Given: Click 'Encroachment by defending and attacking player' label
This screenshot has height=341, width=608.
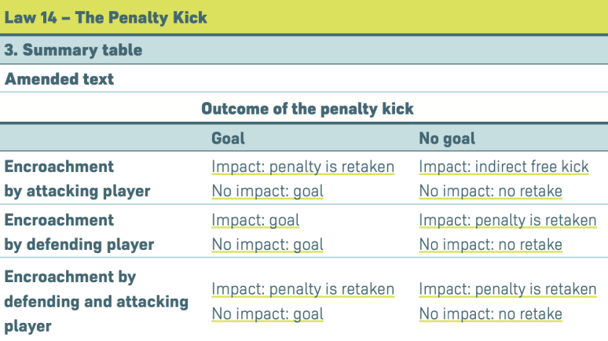Looking at the screenshot, I should point(96,301).
